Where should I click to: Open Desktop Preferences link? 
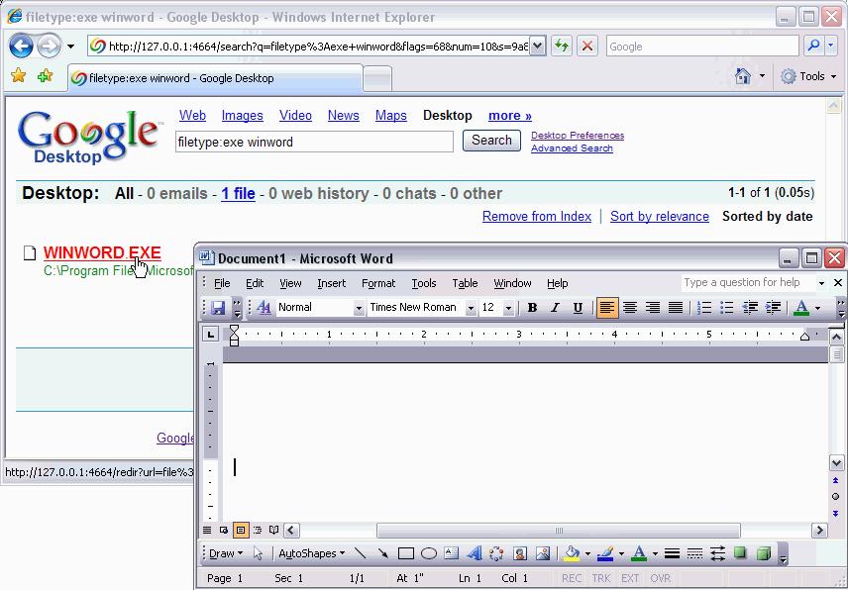click(x=578, y=135)
